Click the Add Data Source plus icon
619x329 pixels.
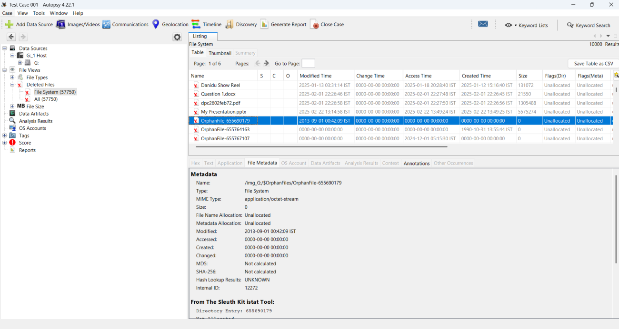click(x=9, y=24)
